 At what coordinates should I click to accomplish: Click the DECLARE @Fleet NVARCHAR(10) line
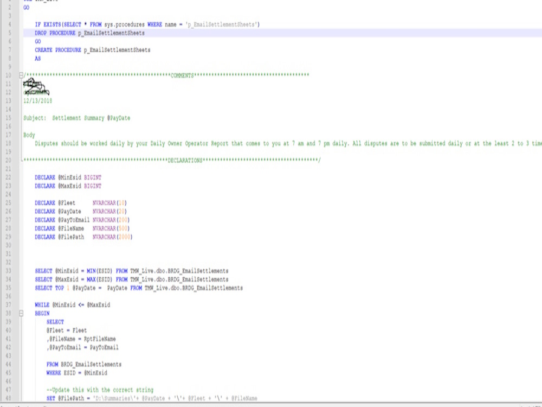[81, 203]
